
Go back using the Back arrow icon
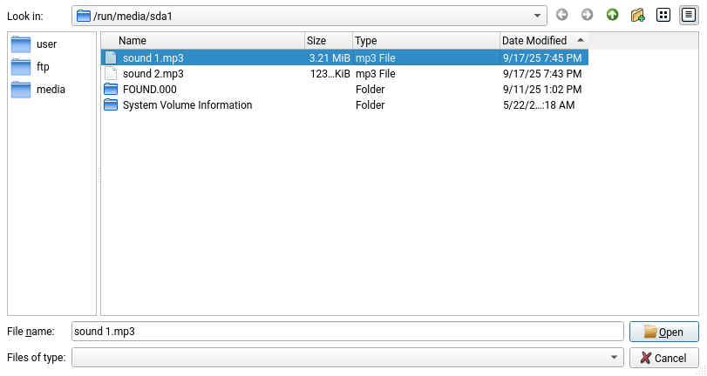[561, 16]
